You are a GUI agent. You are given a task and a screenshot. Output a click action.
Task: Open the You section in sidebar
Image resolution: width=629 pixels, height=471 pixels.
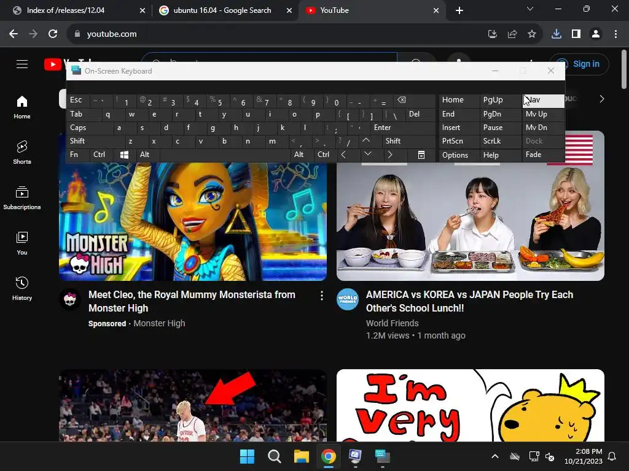click(22, 243)
